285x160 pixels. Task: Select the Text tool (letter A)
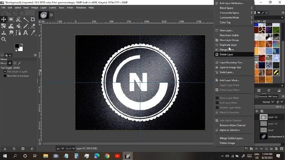(x=26, y=32)
